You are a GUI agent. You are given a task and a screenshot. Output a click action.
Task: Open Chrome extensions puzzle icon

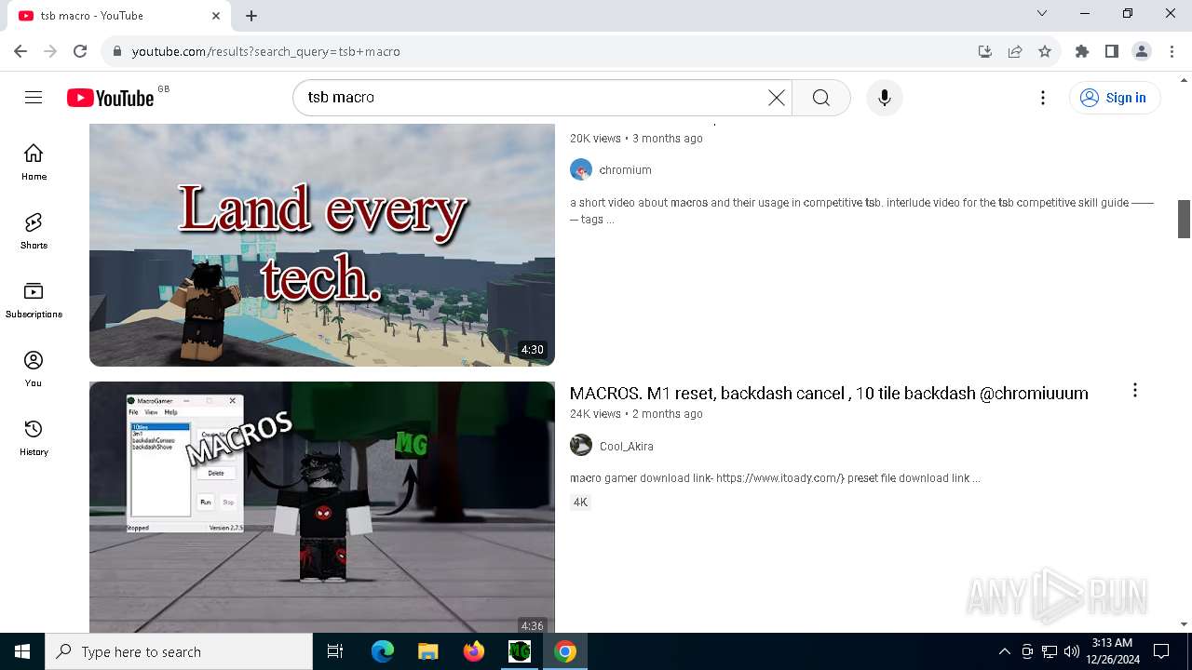[1082, 51]
